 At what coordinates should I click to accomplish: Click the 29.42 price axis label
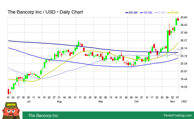[184, 25]
